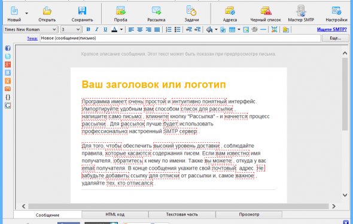Click the Odnoklassniki sidebar icon
The width and height of the screenshot is (353, 224).
tap(8, 81)
